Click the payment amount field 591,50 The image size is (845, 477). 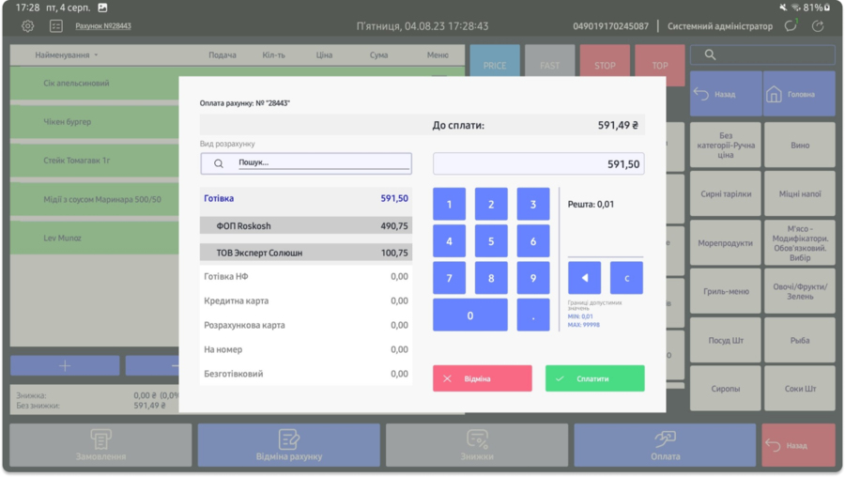pyautogui.click(x=538, y=164)
